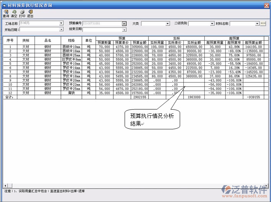Click the 打印 (Print) toolbar icon
271x202 pixels.
coord(22,13)
